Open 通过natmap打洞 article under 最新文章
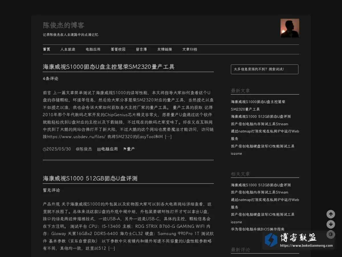Screen dimensions: 342x257 click(x=265, y=135)
